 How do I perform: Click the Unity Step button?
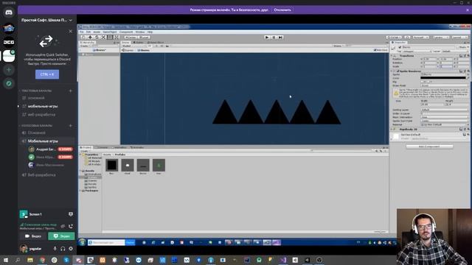280,38
